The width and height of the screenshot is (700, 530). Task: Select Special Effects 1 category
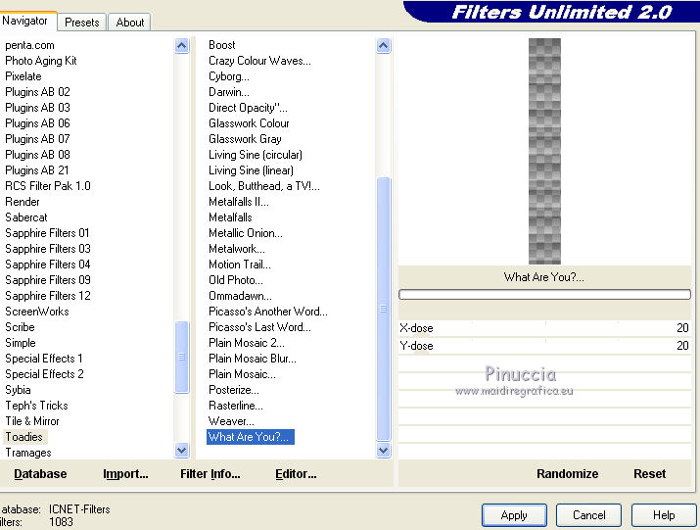pyautogui.click(x=44, y=359)
